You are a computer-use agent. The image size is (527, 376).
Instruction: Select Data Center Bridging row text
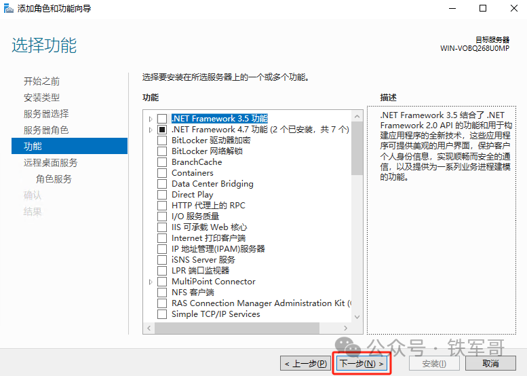click(x=212, y=184)
